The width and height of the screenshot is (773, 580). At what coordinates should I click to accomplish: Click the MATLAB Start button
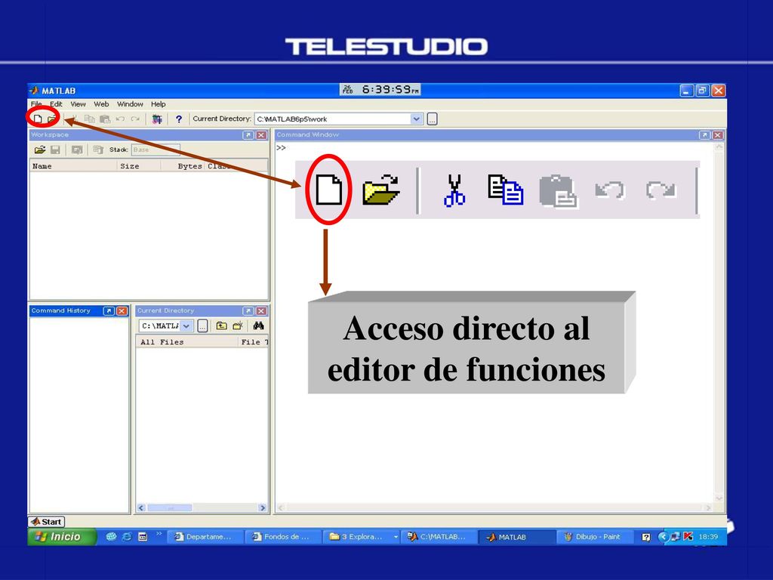pyautogui.click(x=46, y=522)
